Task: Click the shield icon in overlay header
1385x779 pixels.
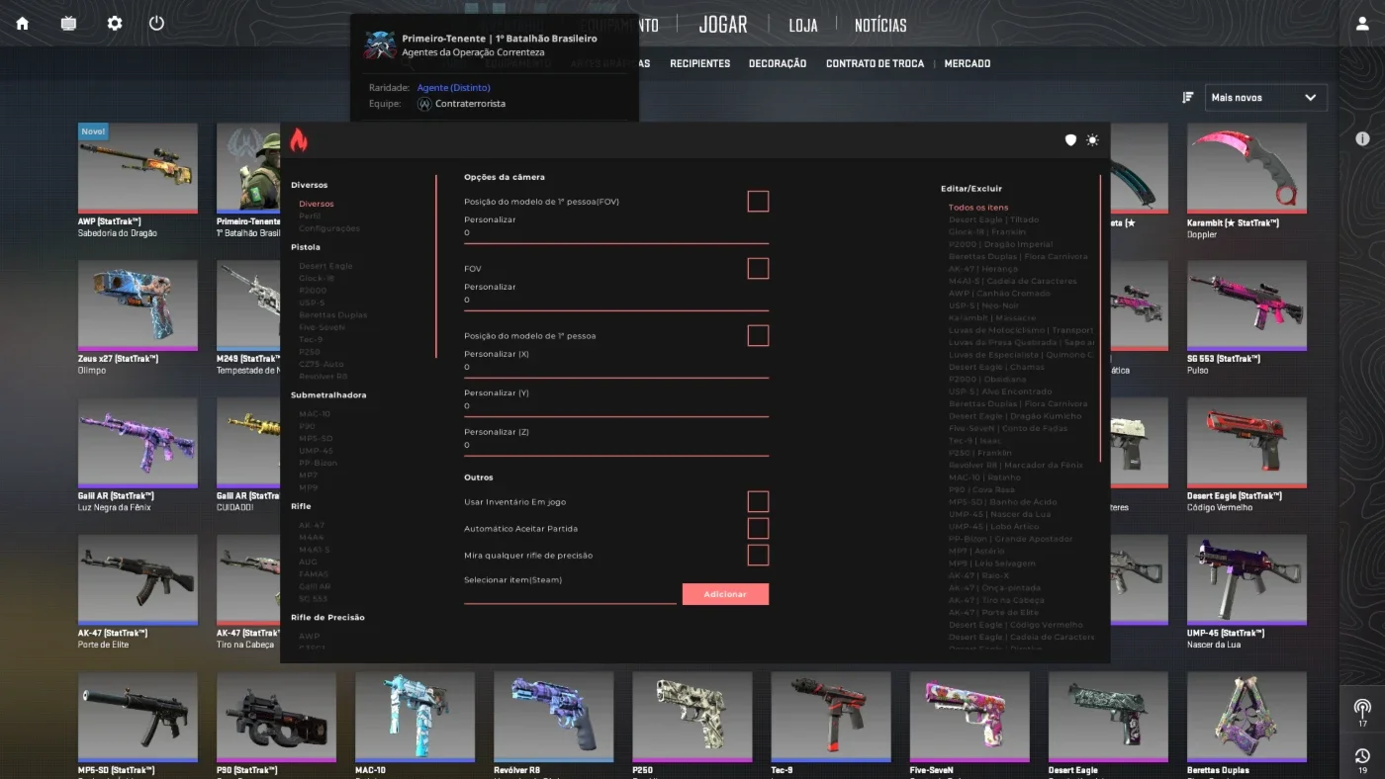Action: point(1070,140)
